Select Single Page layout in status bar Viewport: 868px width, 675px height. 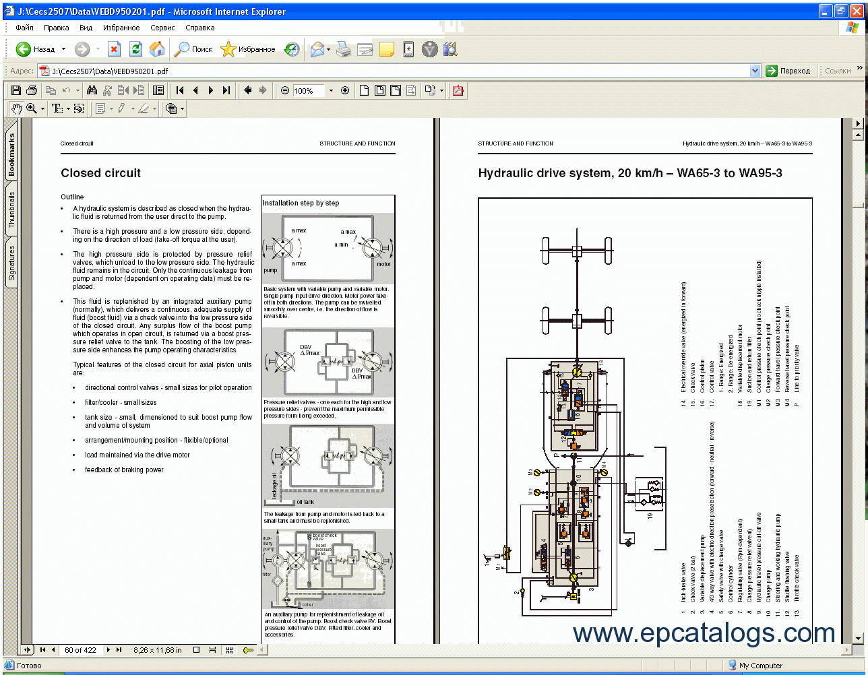(x=196, y=650)
